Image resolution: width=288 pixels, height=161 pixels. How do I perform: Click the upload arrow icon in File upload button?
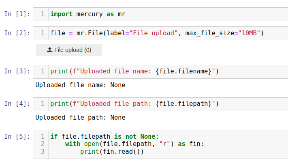50,50
